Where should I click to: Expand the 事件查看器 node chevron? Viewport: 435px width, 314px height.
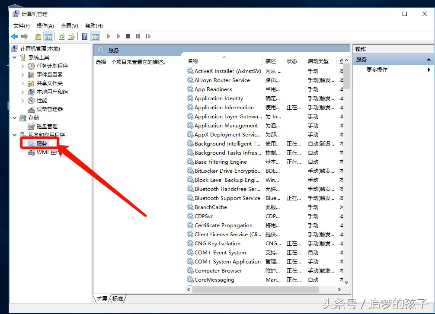(x=23, y=75)
